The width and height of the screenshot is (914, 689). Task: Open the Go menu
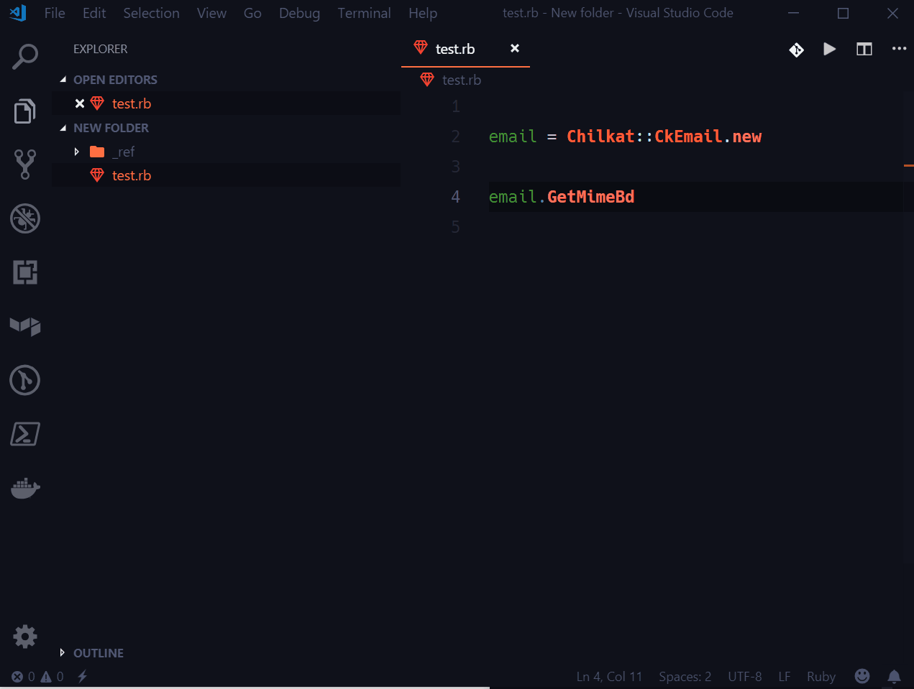point(252,13)
